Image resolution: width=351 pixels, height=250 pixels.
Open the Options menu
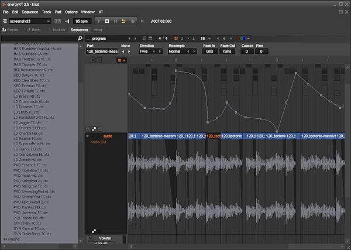point(71,12)
